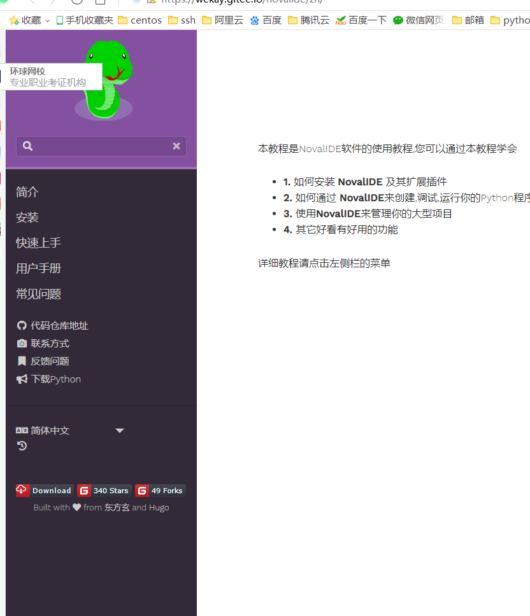530x616 pixels.
Task: Click the 49 Forks badge
Action: (161, 491)
